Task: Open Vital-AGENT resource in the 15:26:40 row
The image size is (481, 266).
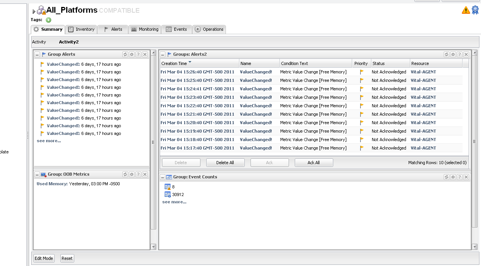Action: [x=423, y=72]
